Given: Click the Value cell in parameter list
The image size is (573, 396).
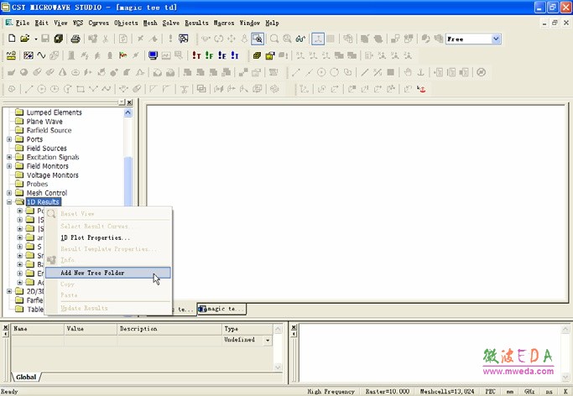Looking at the screenshot, I should point(91,340).
